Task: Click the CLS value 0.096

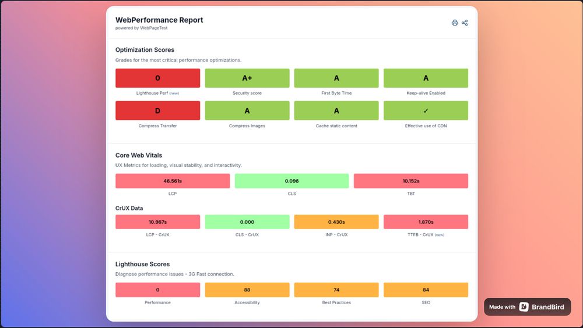Action: [x=292, y=181]
